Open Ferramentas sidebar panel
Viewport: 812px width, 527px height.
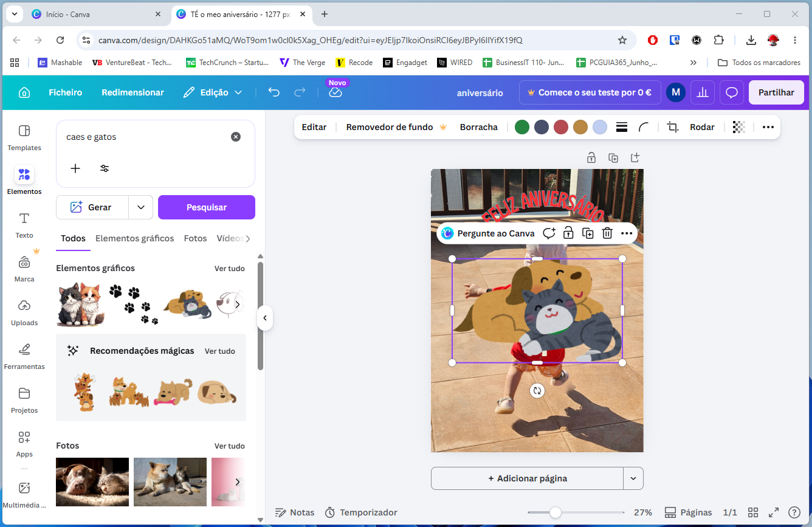point(24,356)
